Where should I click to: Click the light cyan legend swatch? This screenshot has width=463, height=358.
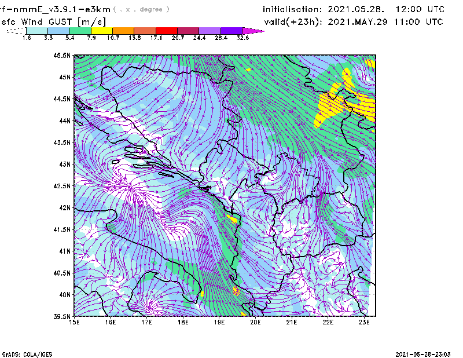point(37,31)
